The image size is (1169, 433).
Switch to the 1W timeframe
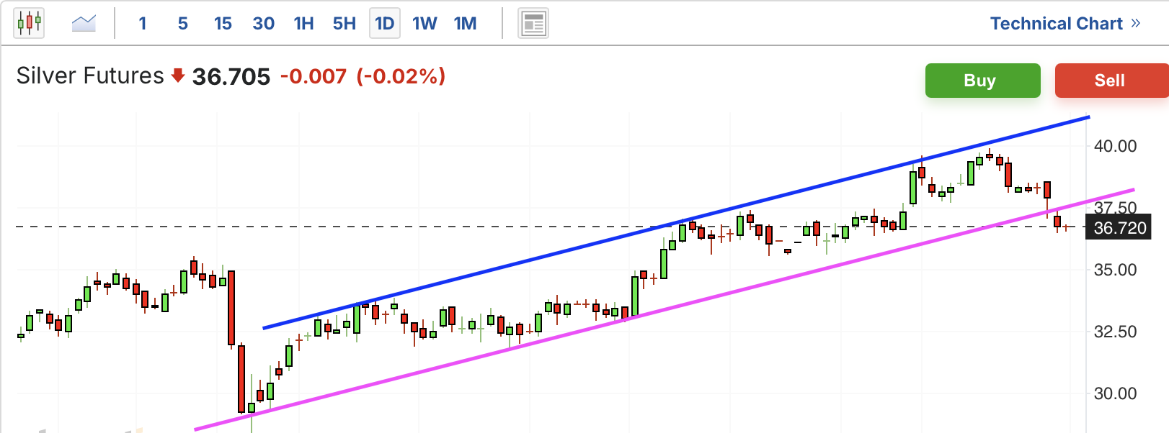point(425,24)
